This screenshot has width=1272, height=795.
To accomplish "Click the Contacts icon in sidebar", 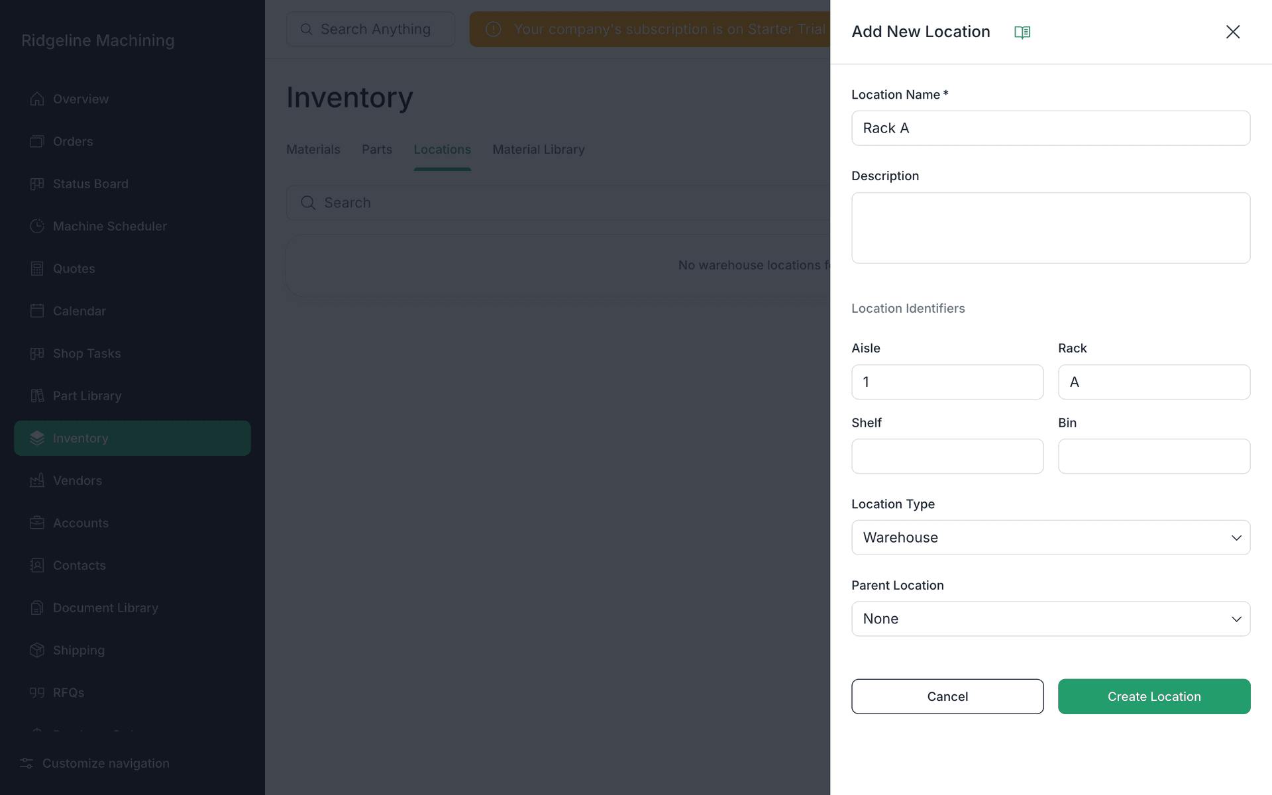I will [37, 565].
